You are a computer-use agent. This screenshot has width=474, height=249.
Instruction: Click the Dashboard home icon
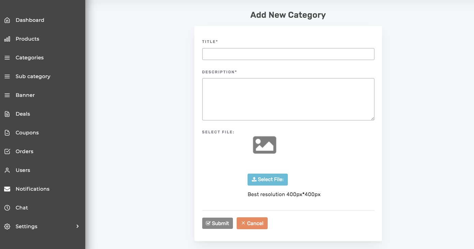pyautogui.click(x=7, y=20)
